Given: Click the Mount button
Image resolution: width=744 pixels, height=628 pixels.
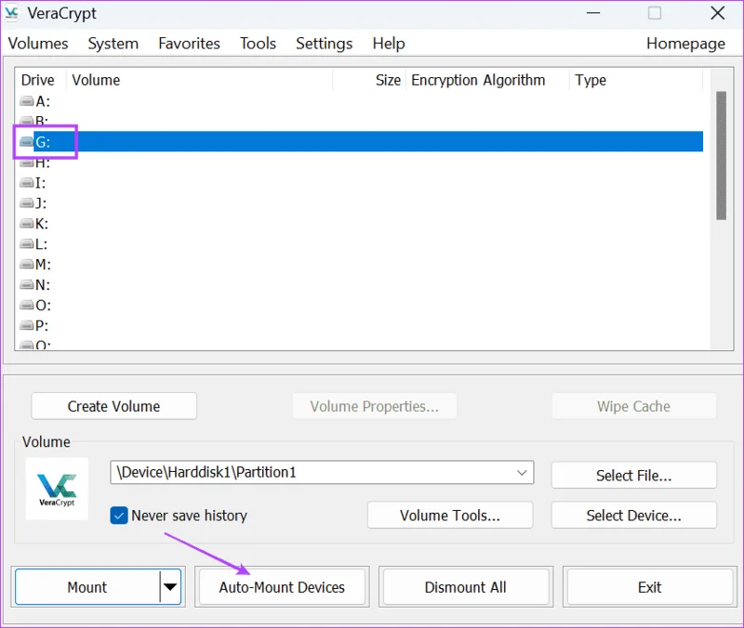Looking at the screenshot, I should pos(87,587).
